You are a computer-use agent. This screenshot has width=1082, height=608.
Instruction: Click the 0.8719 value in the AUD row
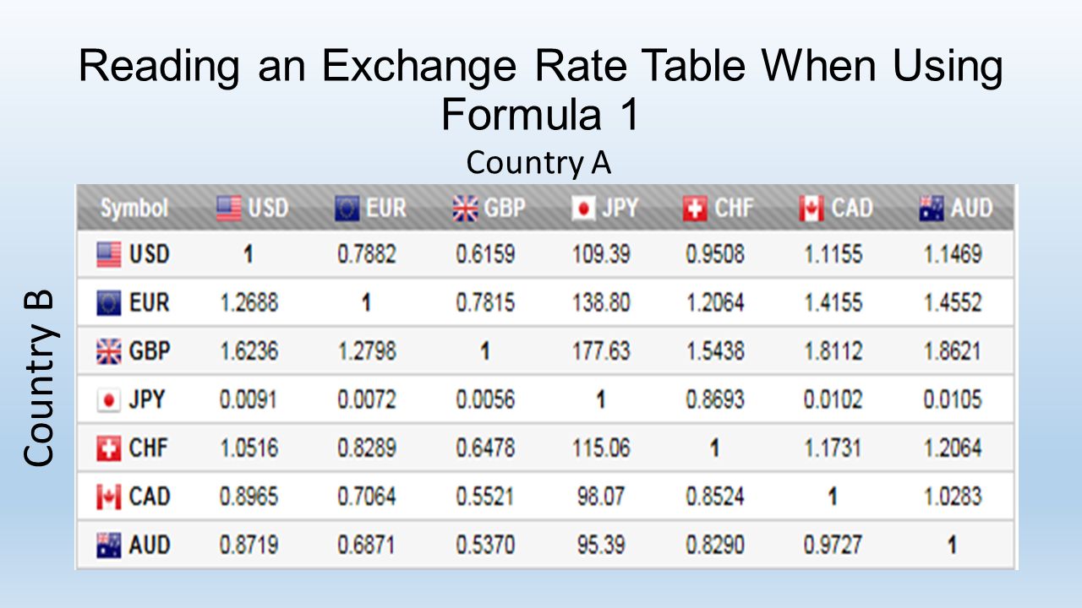click(x=249, y=546)
